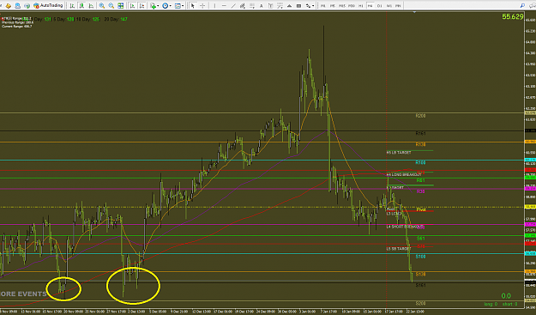Screen dimensions: 536x315
Task: Click the R200 level label
Action: (x=420, y=116)
